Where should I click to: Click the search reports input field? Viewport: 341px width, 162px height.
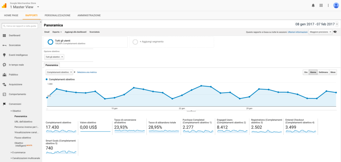21,26
